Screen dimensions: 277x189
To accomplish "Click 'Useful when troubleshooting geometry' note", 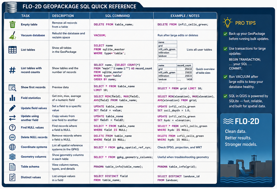I will [x=183, y=157].
